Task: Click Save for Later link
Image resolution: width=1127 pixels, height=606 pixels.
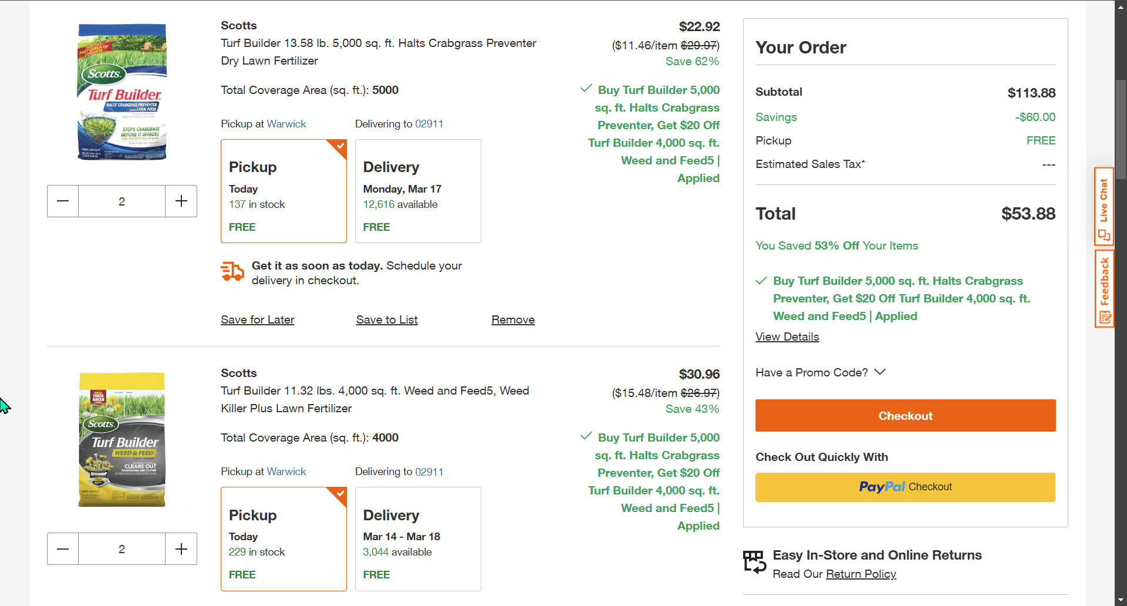Action: (x=258, y=320)
